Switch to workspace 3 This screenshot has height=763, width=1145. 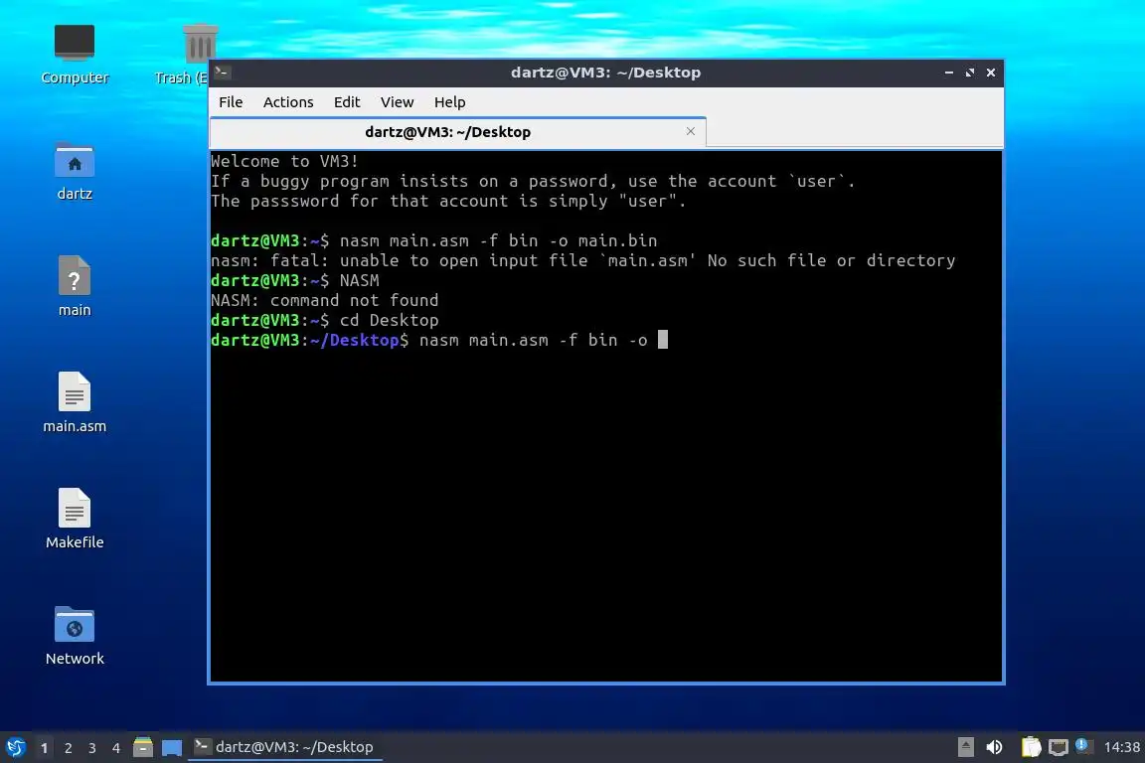click(92, 748)
